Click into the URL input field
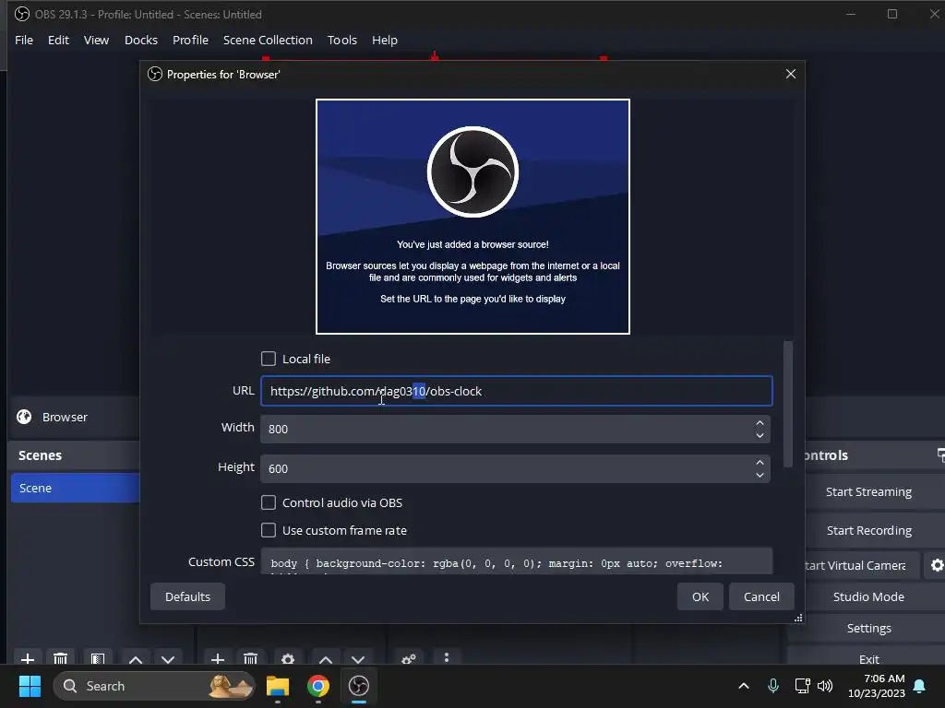This screenshot has height=708, width=945. pyautogui.click(x=517, y=391)
